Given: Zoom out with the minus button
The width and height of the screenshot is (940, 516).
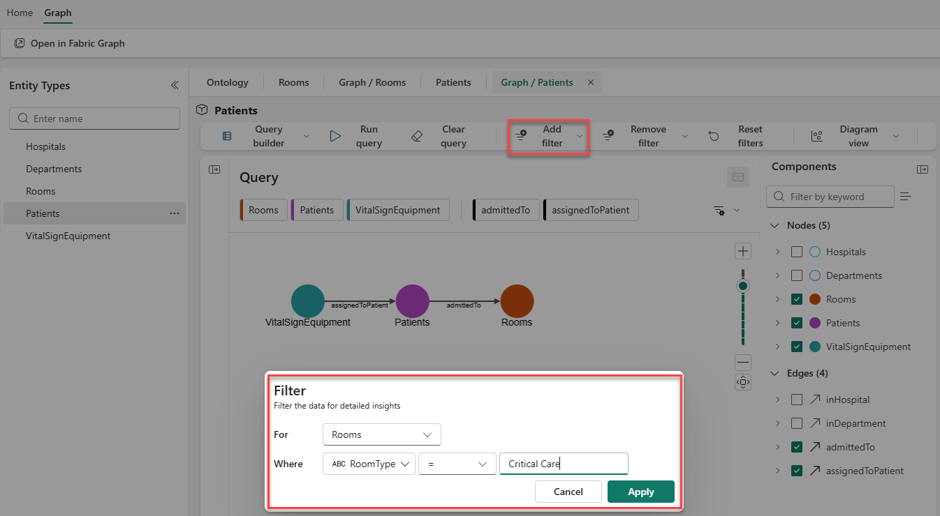Looking at the screenshot, I should (743, 363).
